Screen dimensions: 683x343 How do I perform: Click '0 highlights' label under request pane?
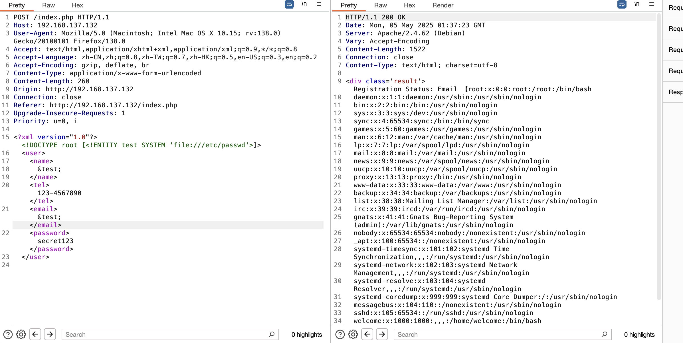tap(307, 334)
